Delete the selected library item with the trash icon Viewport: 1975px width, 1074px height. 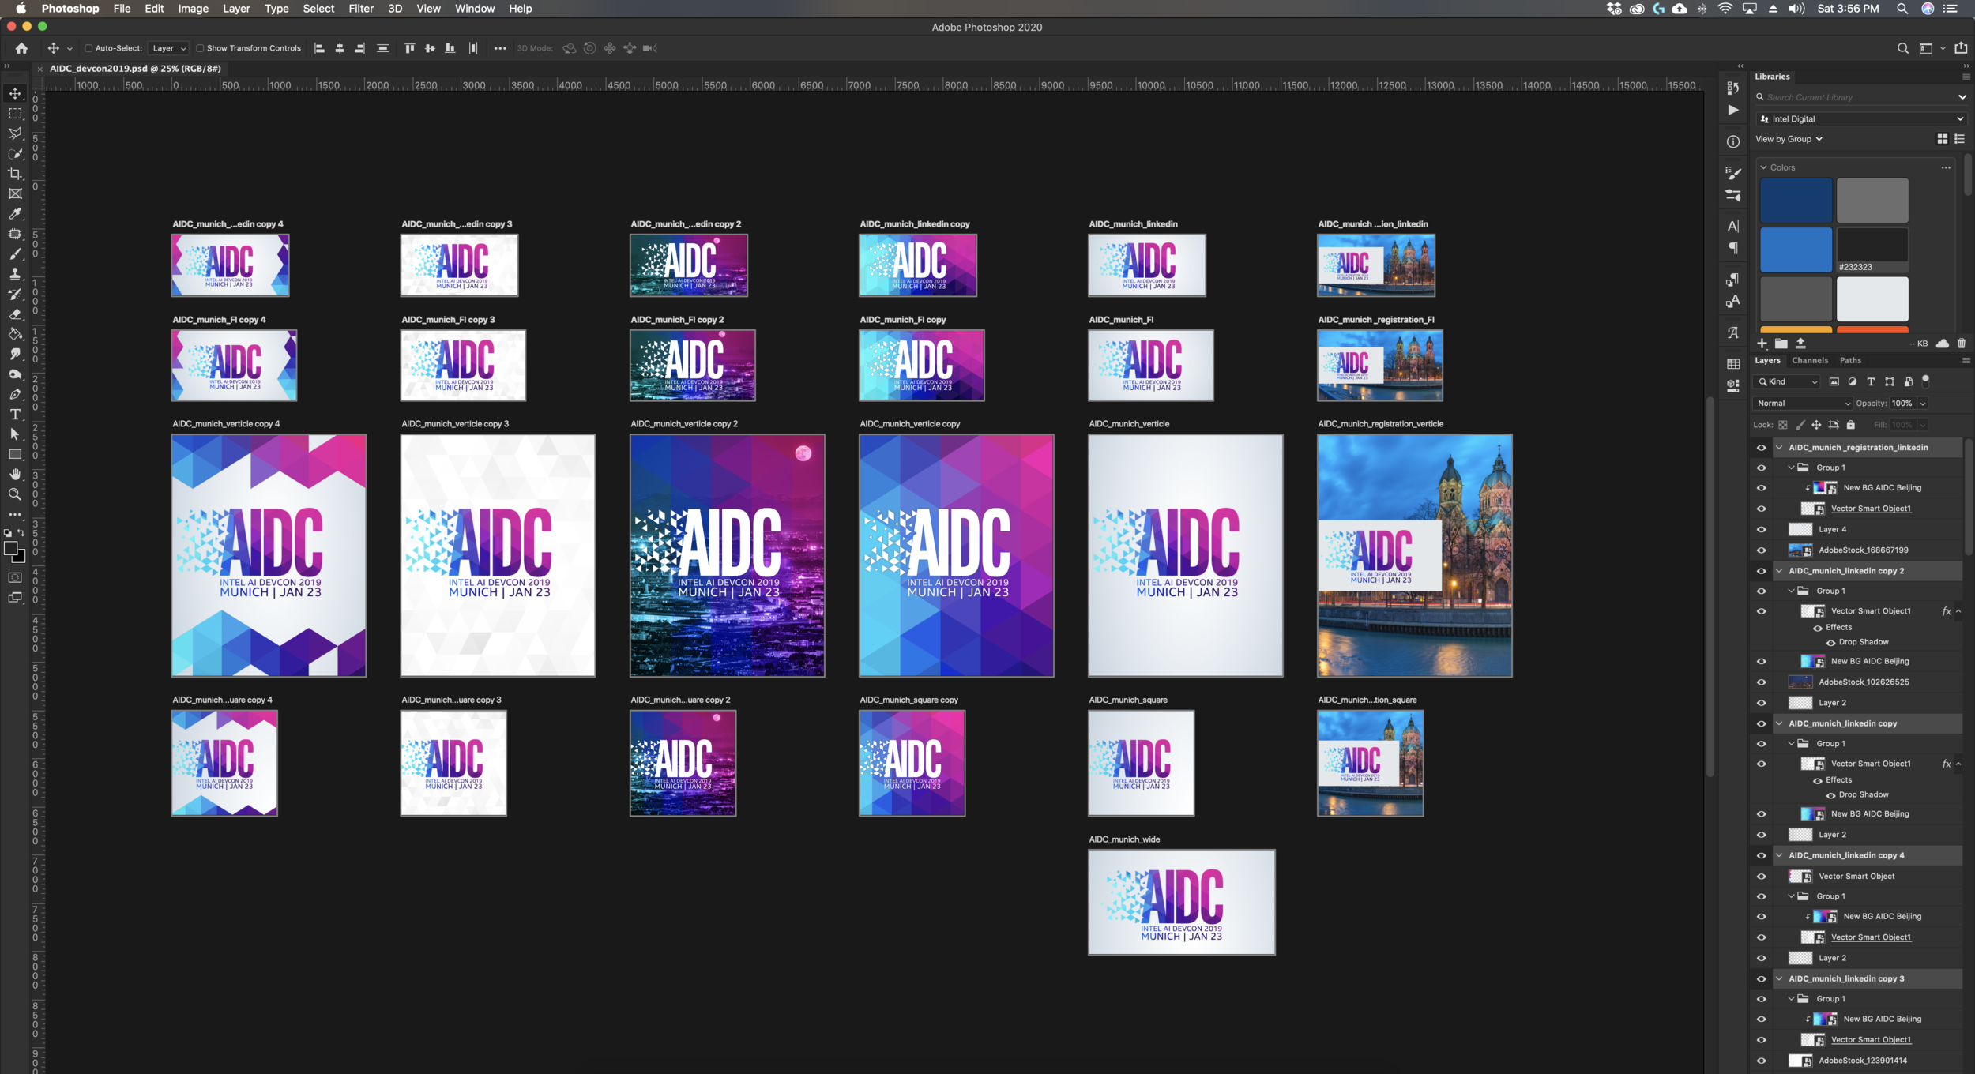click(1961, 344)
